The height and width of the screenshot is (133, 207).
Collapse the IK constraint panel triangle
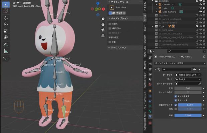155,69
